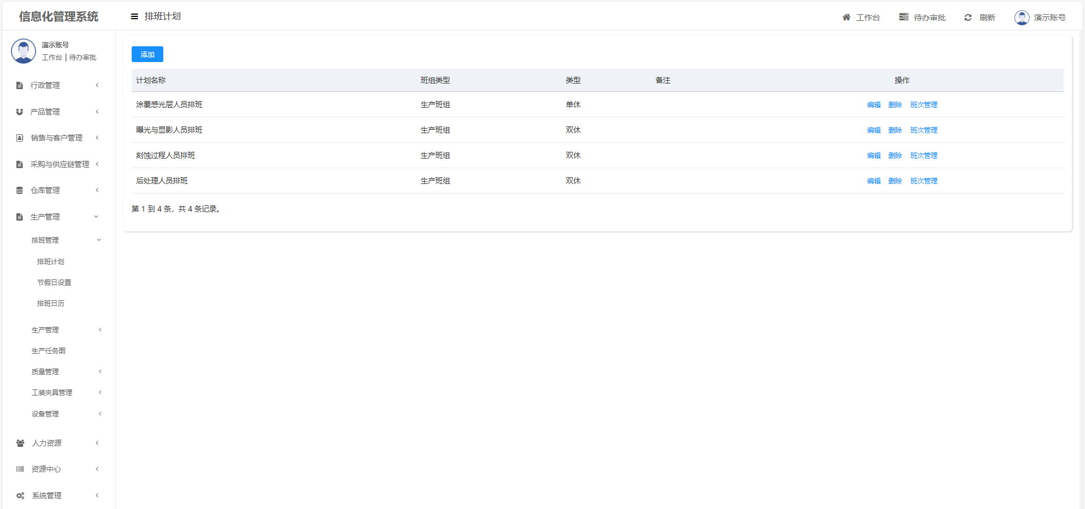The image size is (1085, 509).
Task: Click the user avatar in top-right header
Action: point(1022,17)
